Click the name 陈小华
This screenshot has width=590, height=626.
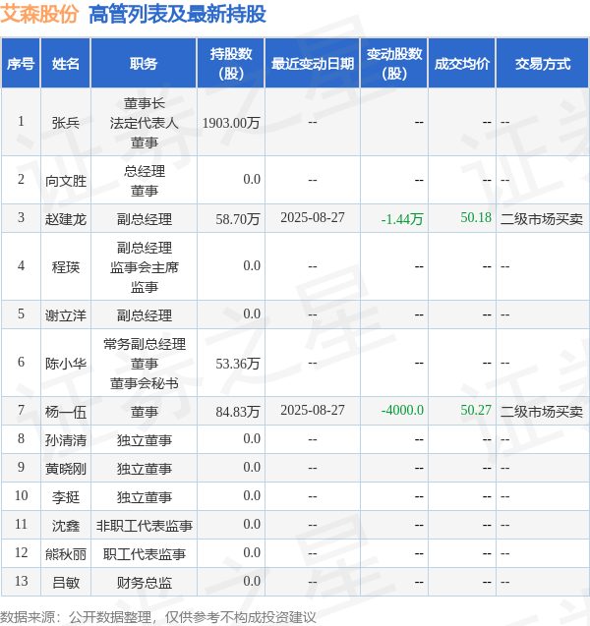(66, 364)
